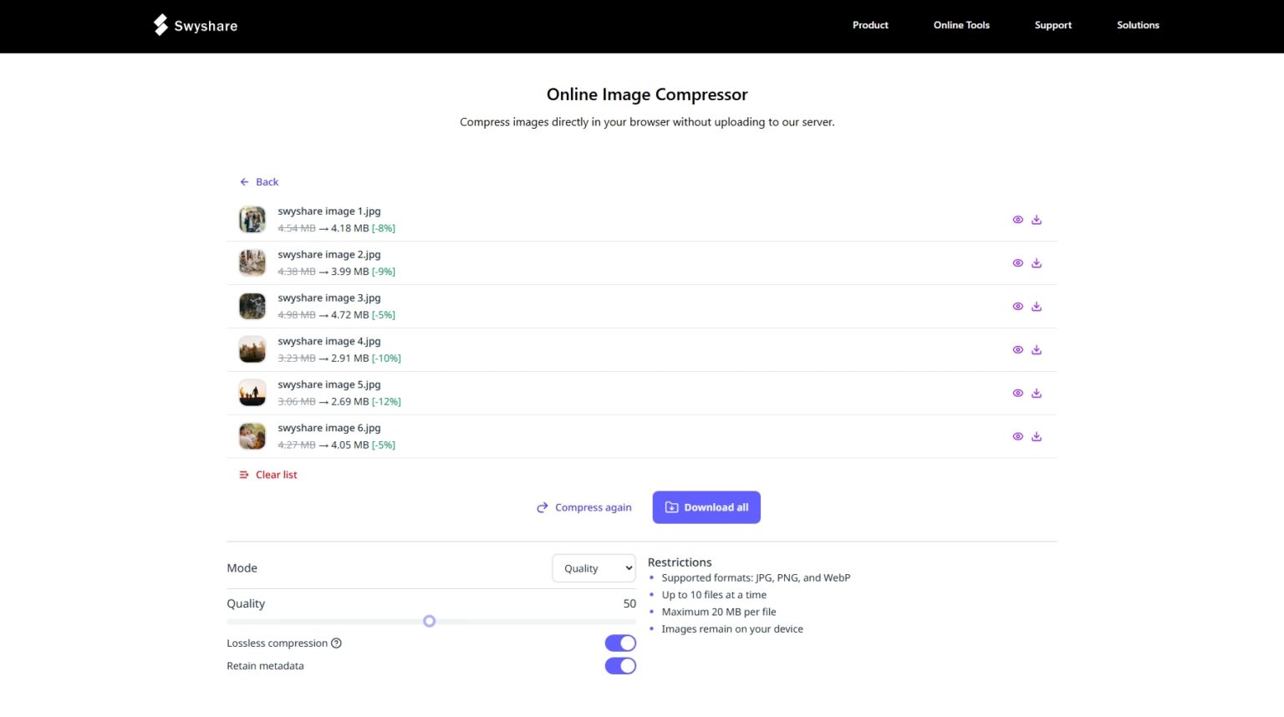The height and width of the screenshot is (717, 1284).
Task: Preview swyshare image 3.jpg
Action: pyautogui.click(x=1018, y=306)
